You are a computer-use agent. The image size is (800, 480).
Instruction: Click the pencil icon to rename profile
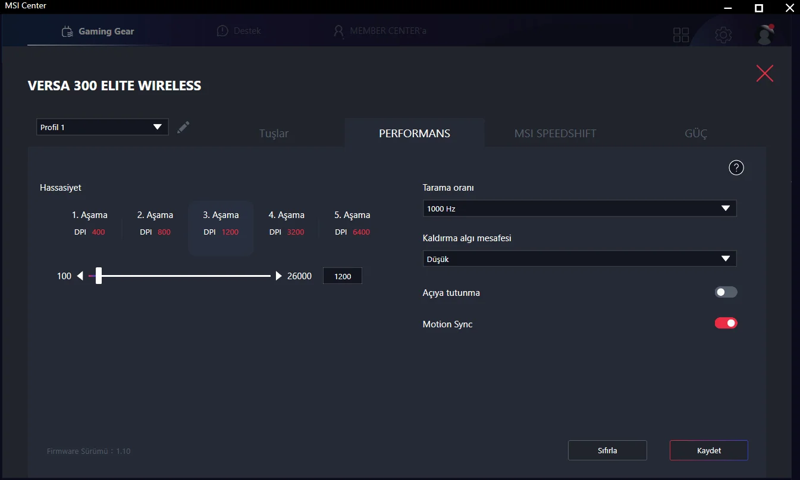click(183, 127)
